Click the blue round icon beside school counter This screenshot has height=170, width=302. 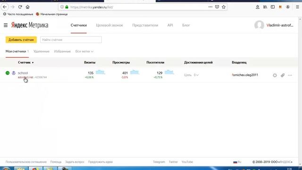(14, 73)
